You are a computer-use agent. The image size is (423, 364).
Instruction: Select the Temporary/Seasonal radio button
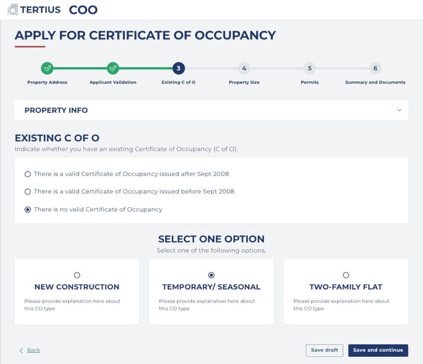pyautogui.click(x=211, y=275)
